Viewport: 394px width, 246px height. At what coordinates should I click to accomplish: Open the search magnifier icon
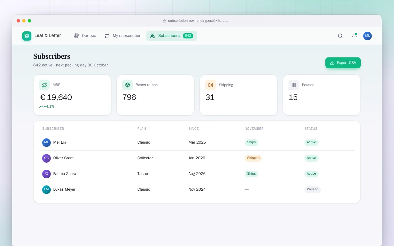[340, 36]
